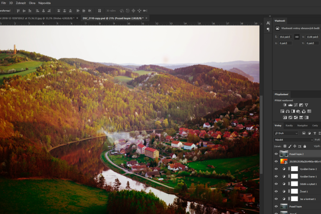Open the Druh layer filter dropdown
Viewport: 321px width, 214px height.
tap(286, 133)
